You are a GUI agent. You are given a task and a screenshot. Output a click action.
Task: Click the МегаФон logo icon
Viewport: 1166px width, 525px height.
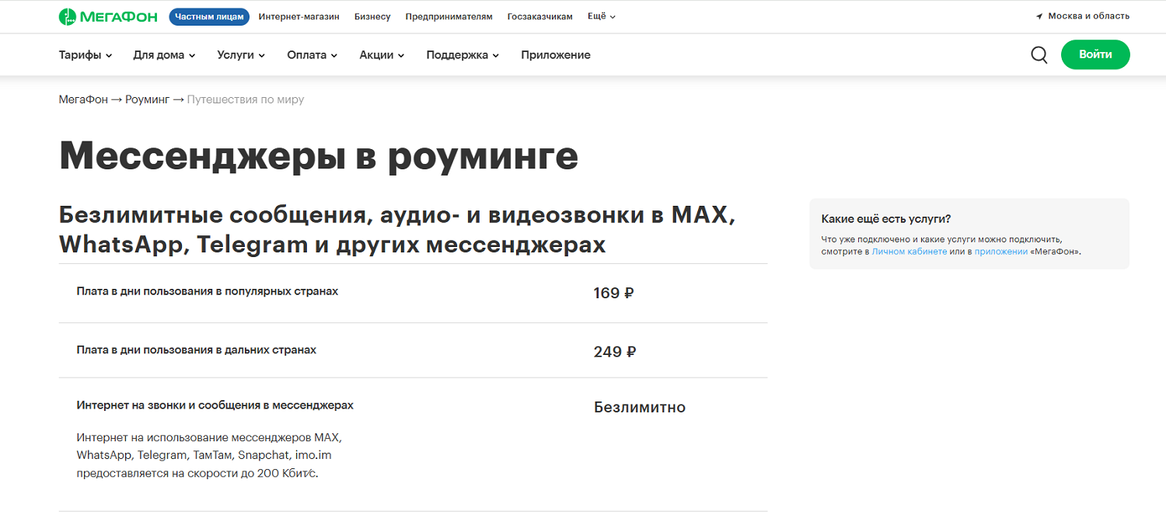click(x=68, y=16)
